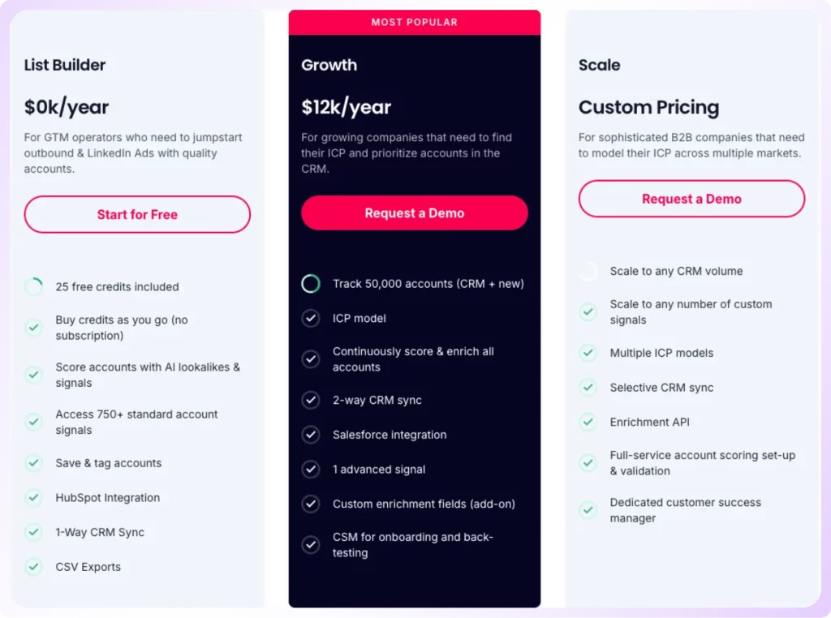Click check icon next to Salesforce integration
Image resolution: width=831 pixels, height=618 pixels.
pyautogui.click(x=311, y=435)
